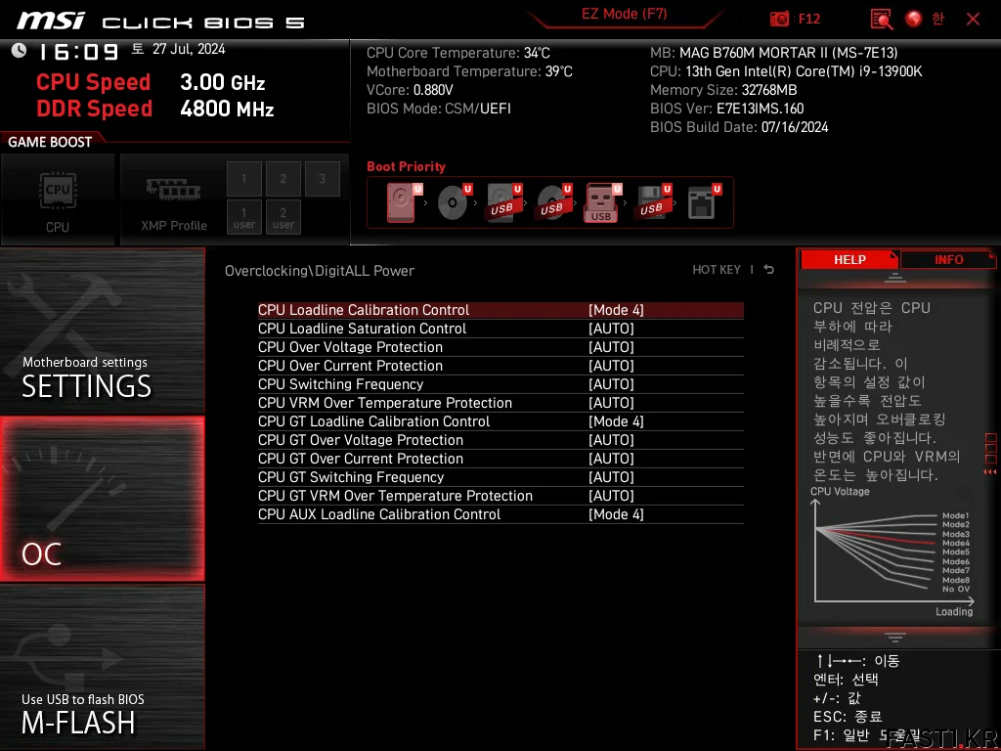This screenshot has width=1001, height=751.
Task: Click the USB hard disk boot icon
Action: (503, 202)
